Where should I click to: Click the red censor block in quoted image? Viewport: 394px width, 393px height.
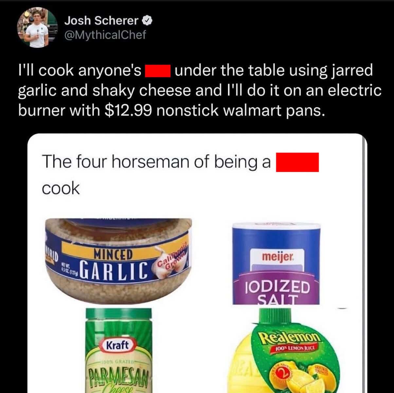click(297, 162)
